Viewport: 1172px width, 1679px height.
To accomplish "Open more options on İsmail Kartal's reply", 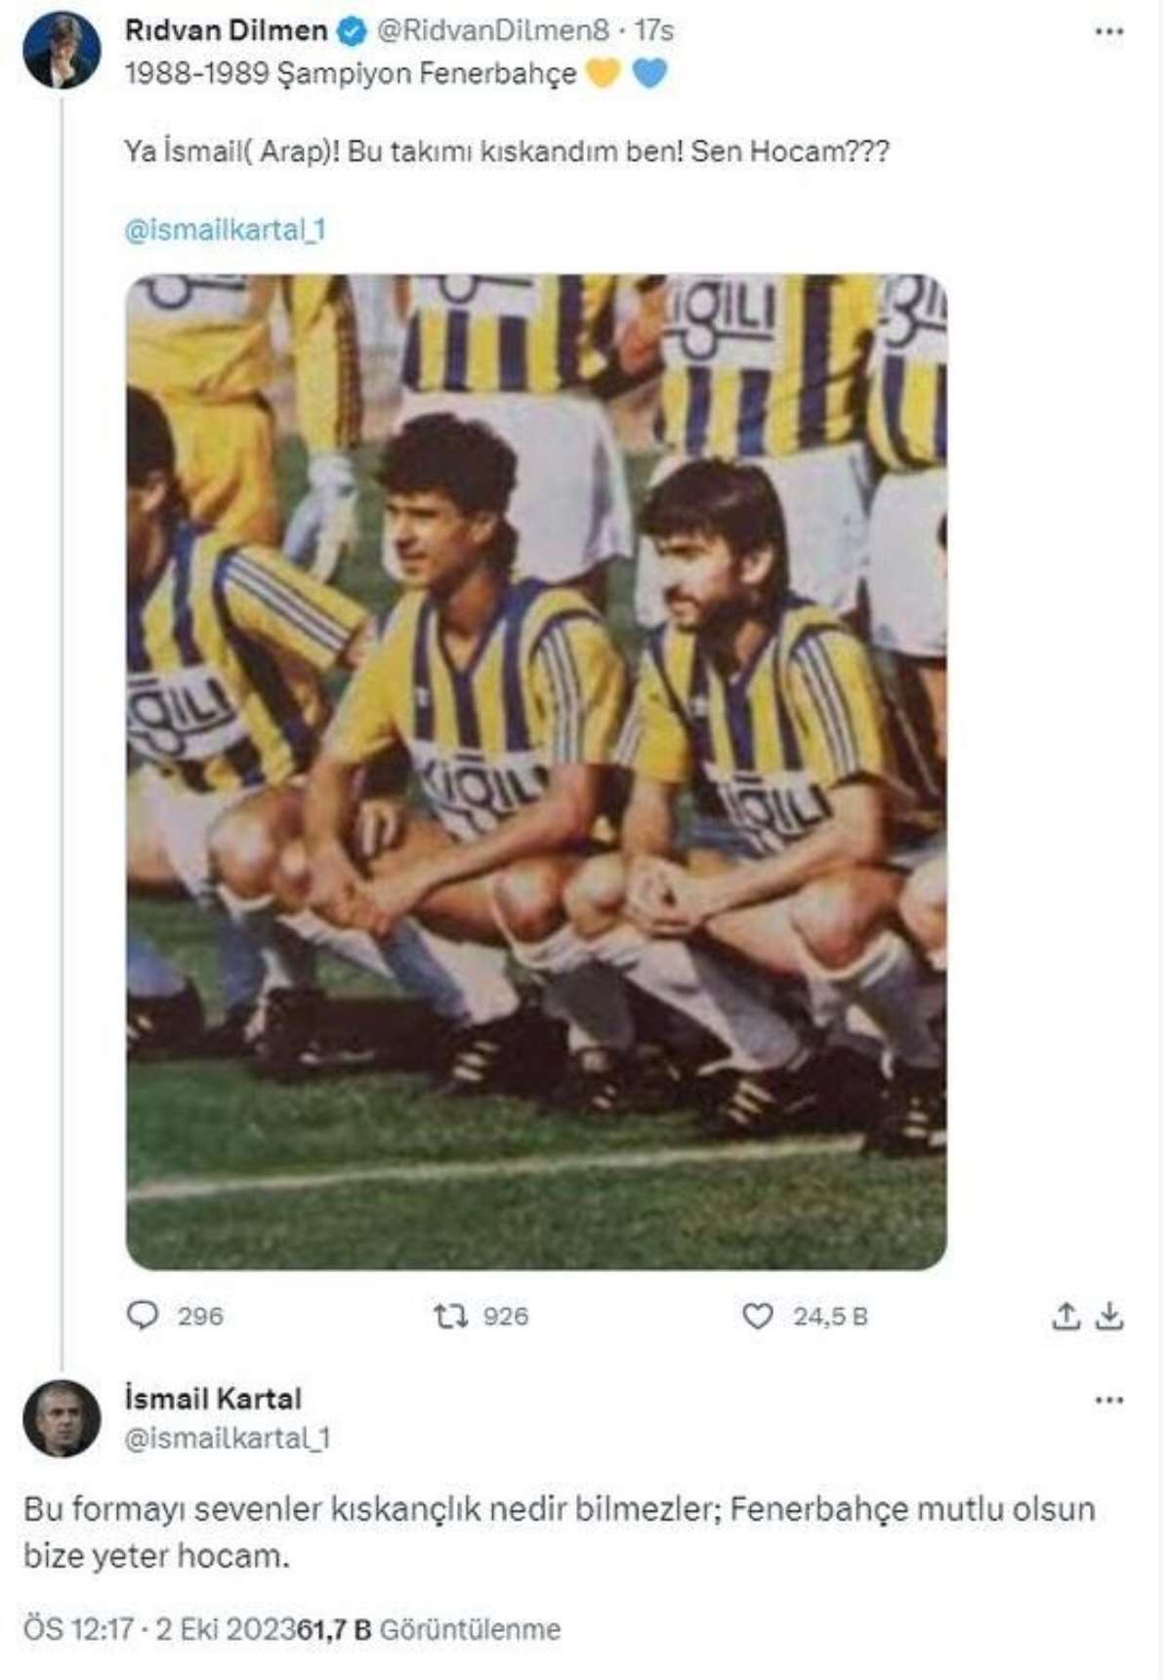I will (1109, 1400).
